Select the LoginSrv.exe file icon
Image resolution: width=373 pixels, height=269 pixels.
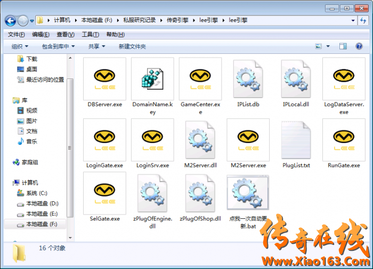tap(152, 140)
